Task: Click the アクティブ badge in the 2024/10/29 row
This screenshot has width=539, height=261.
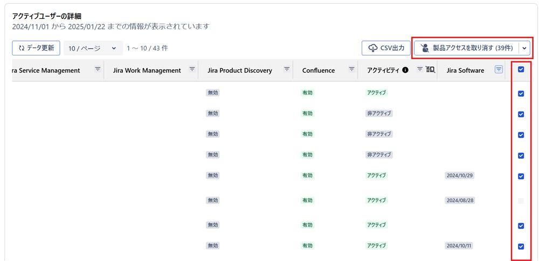Action: (x=376, y=175)
